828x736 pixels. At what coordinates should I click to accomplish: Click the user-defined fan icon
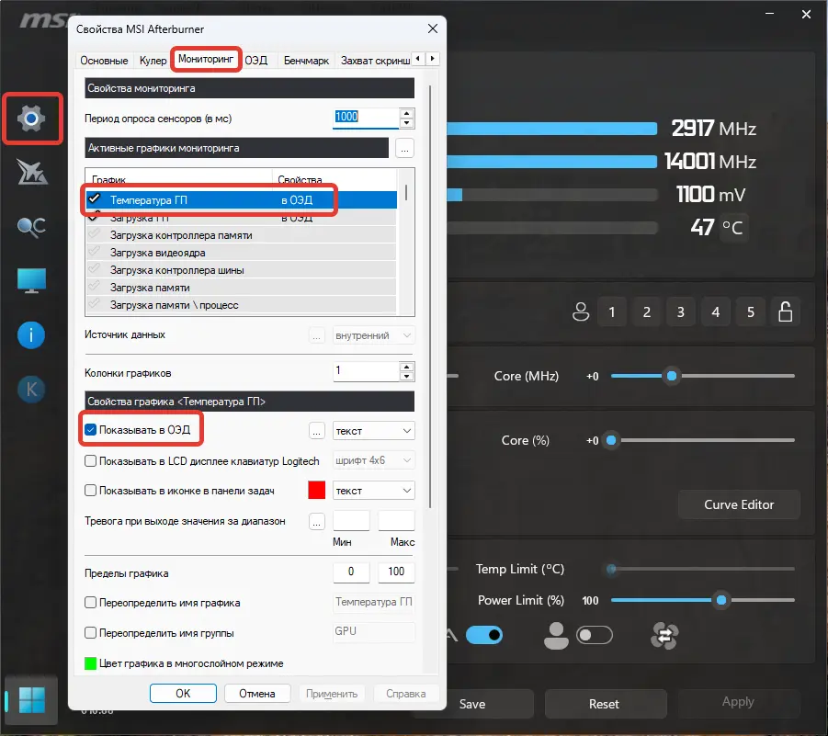555,635
